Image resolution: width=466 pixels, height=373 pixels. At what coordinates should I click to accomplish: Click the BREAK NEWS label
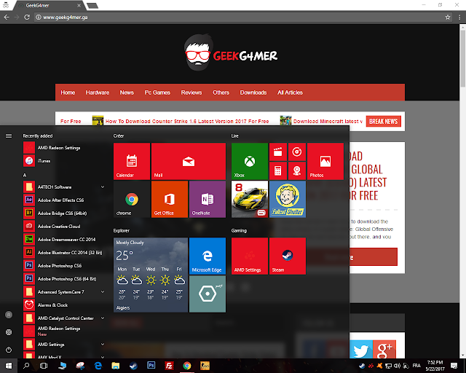click(x=384, y=122)
